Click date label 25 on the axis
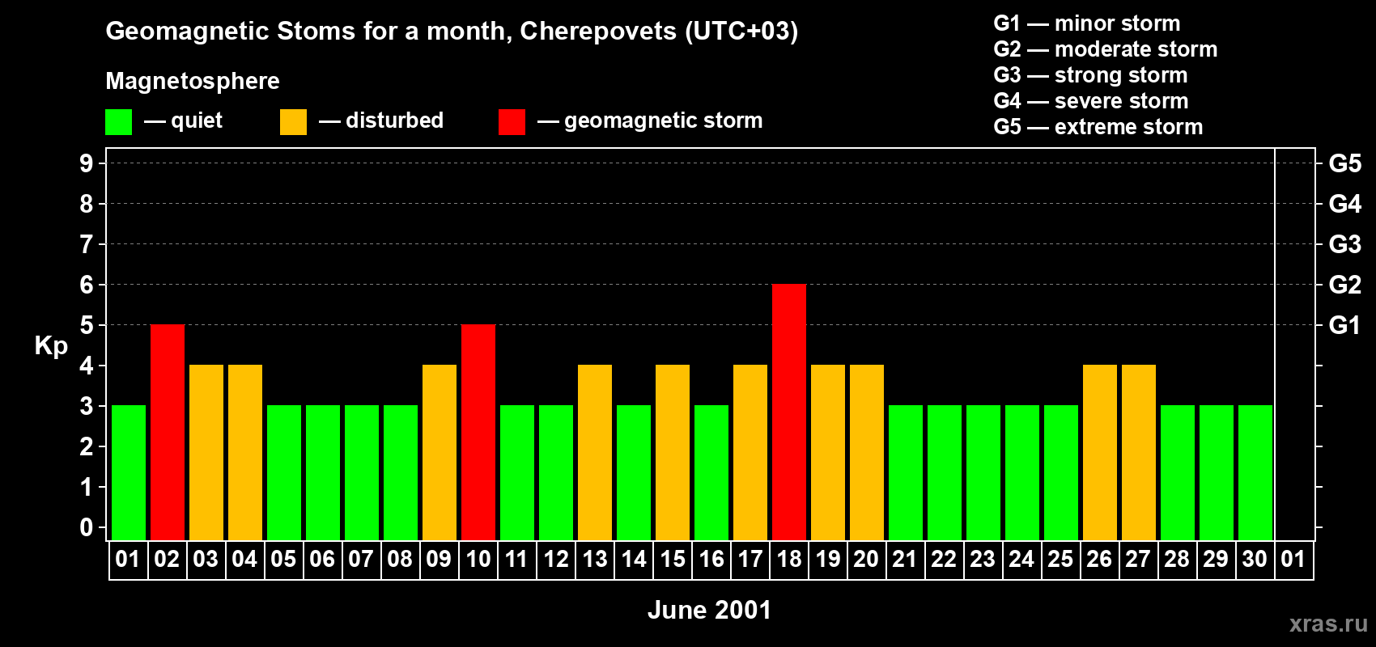1376x647 pixels. [x=1060, y=560]
